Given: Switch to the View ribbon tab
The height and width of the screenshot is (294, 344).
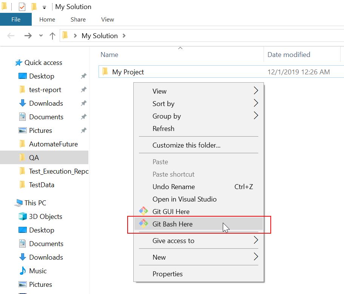Looking at the screenshot, I should 107,19.
